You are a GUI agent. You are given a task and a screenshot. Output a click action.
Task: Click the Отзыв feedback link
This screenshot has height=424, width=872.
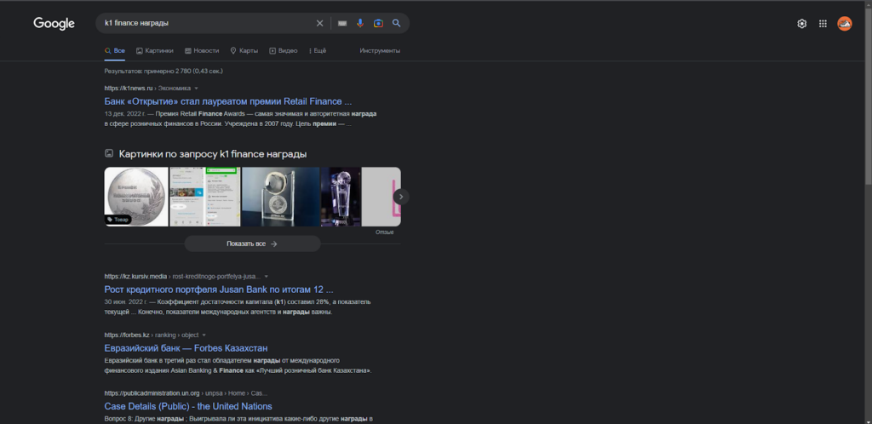[x=384, y=232]
